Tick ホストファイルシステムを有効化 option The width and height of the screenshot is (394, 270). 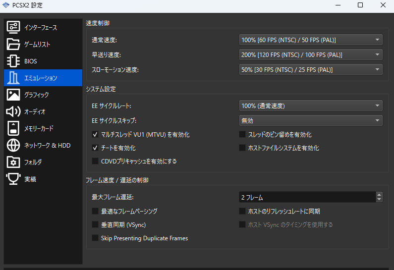[242, 148]
